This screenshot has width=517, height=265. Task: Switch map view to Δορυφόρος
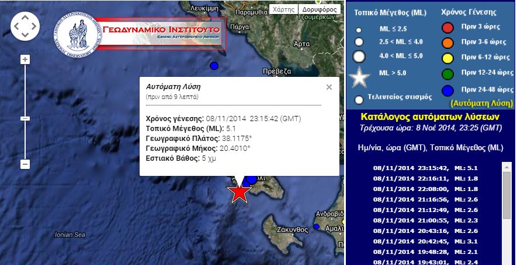[320, 9]
